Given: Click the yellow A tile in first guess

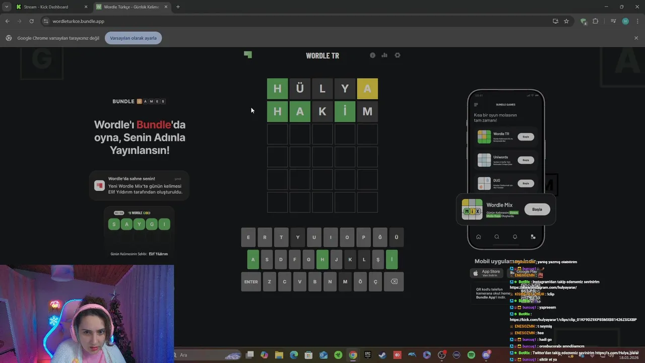Looking at the screenshot, I should tap(367, 89).
